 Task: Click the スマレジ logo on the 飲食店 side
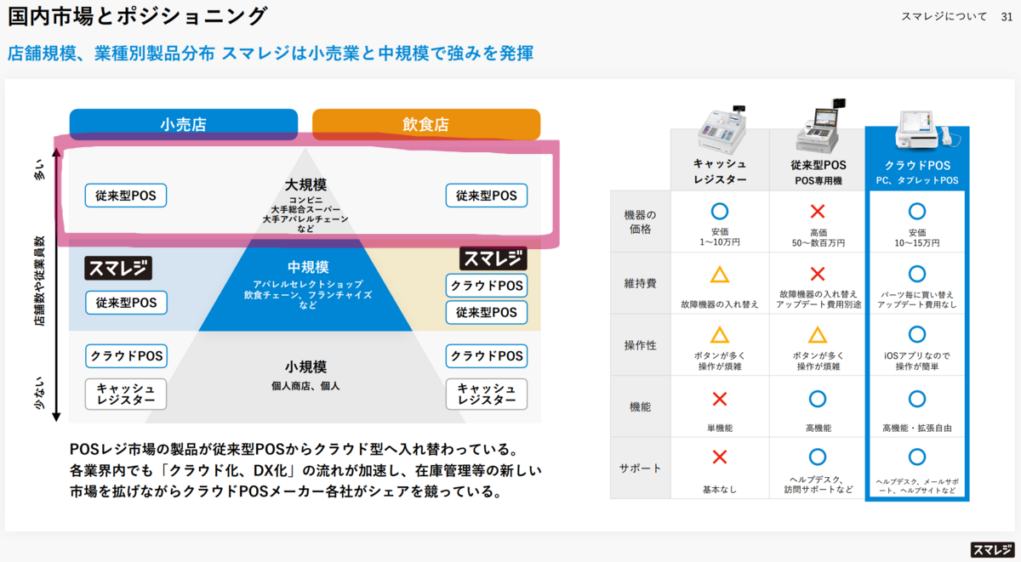click(493, 258)
